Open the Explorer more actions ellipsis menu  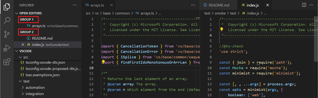pyautogui.click(x=75, y=5)
